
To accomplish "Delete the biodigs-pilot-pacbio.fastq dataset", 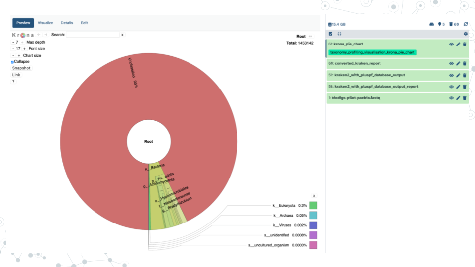I will click(465, 98).
